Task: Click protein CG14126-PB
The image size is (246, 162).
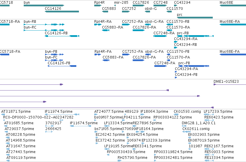Action: pyautogui.click(x=62, y=66)
